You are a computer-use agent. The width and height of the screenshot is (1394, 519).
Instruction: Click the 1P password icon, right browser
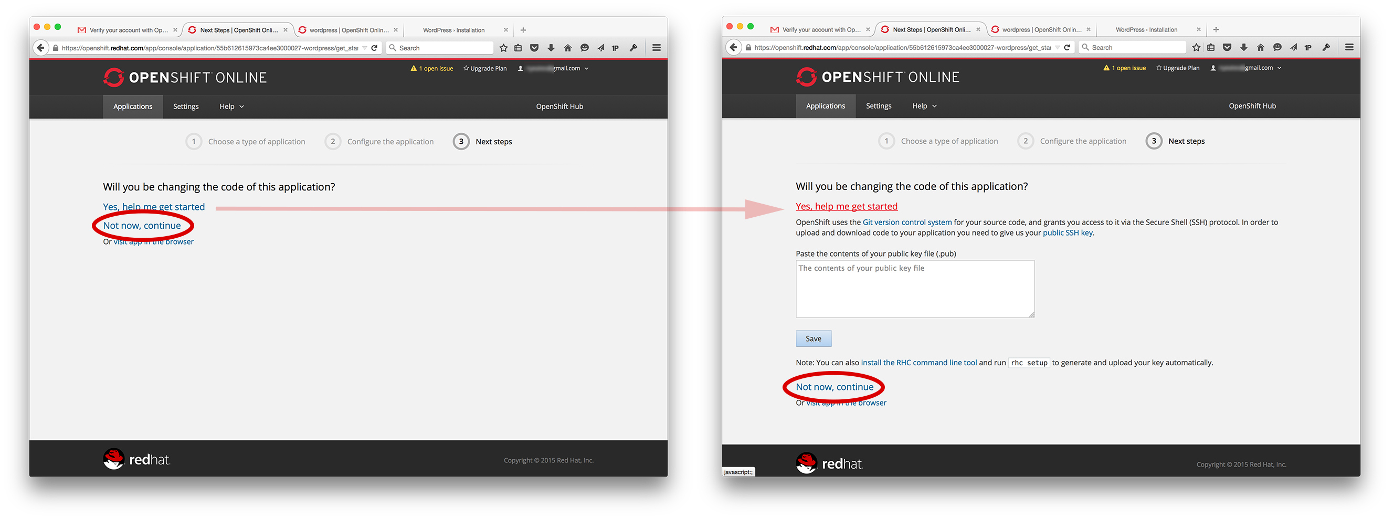coord(1308,48)
